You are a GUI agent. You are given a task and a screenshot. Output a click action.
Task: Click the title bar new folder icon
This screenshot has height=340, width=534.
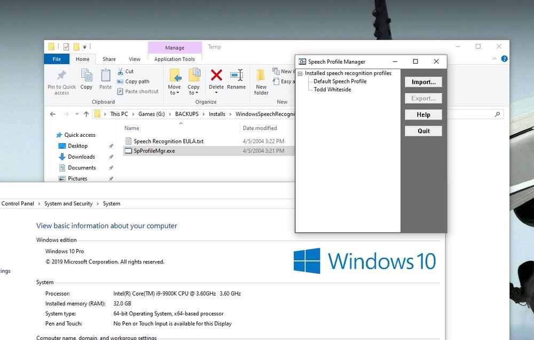[76, 47]
